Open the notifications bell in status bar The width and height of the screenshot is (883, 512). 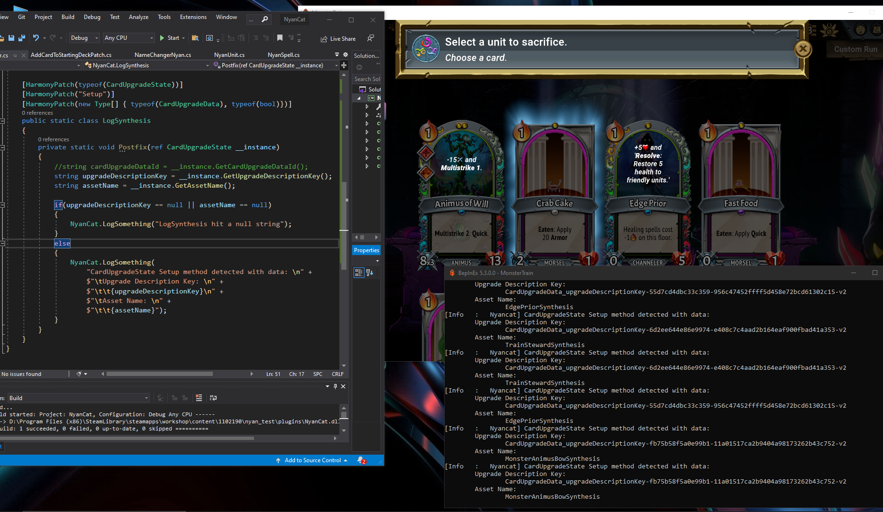[x=361, y=460]
